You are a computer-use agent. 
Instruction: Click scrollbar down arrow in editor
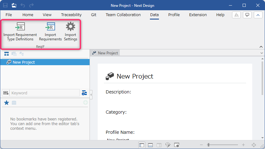(262, 138)
